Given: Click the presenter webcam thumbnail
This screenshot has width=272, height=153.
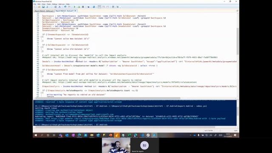Looking at the screenshot, I should tap(116, 145).
